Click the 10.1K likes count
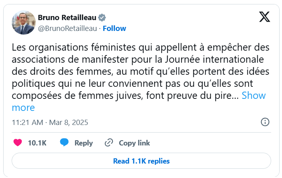This screenshot has width=282, height=178. point(37,143)
